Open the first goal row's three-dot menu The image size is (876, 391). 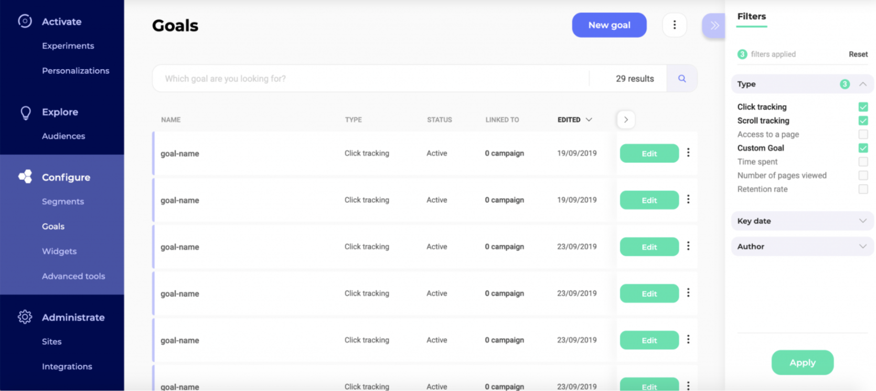coord(688,153)
